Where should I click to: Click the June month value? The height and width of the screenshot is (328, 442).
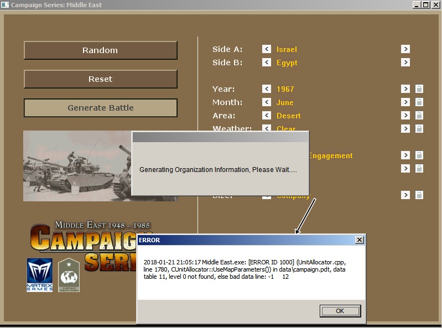(285, 102)
